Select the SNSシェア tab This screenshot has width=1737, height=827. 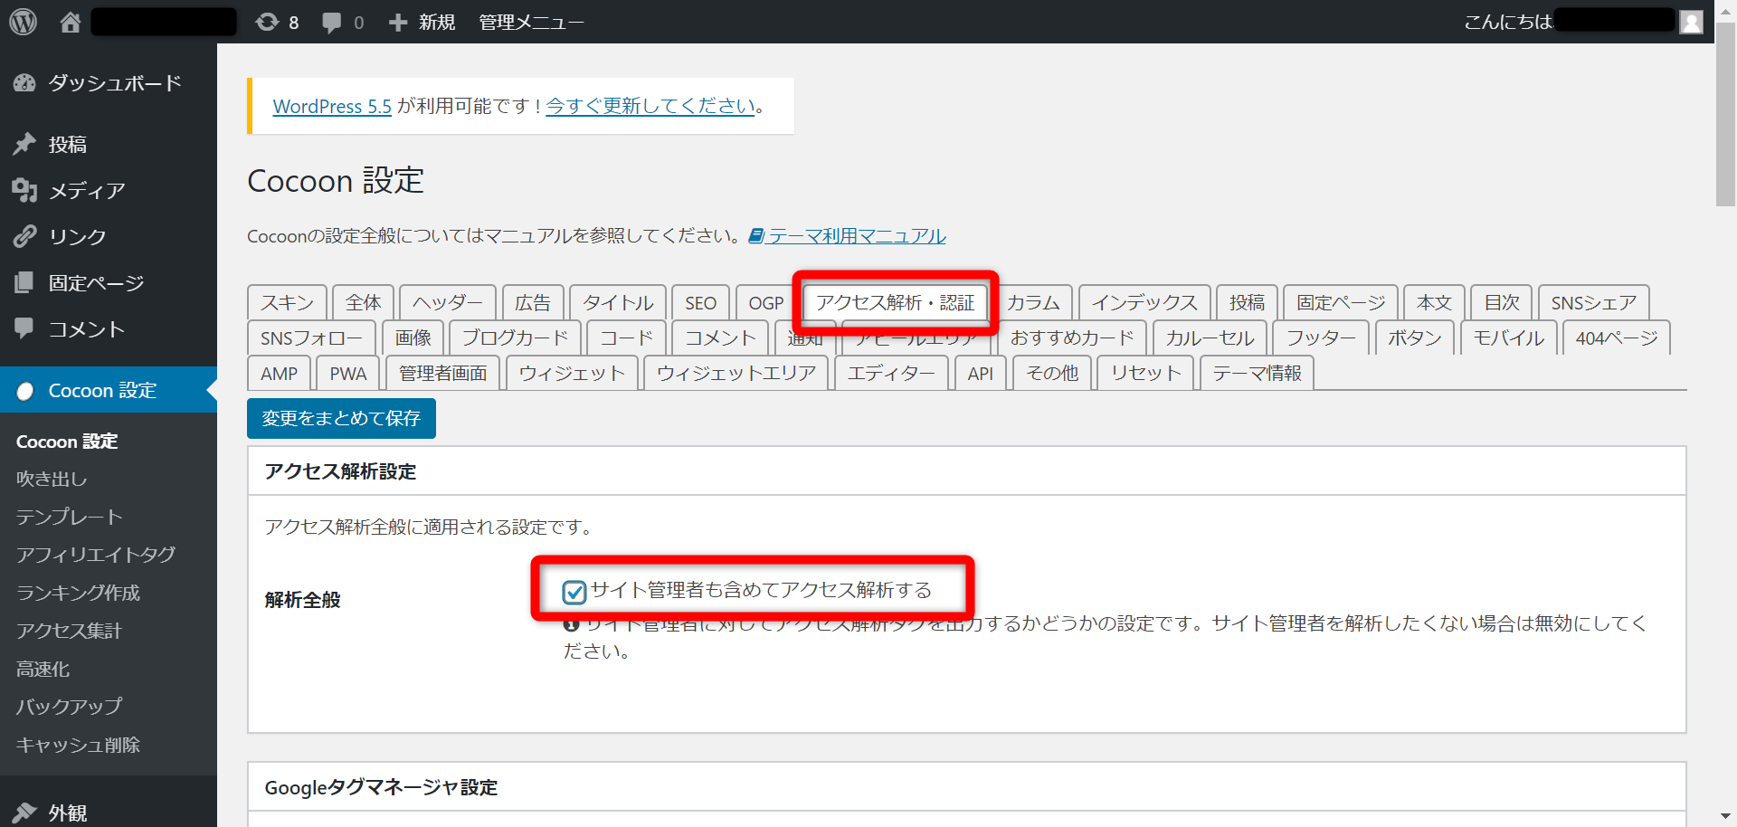(1594, 302)
